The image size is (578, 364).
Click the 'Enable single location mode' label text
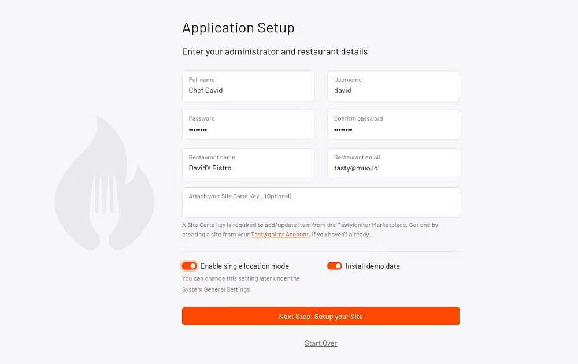click(244, 266)
